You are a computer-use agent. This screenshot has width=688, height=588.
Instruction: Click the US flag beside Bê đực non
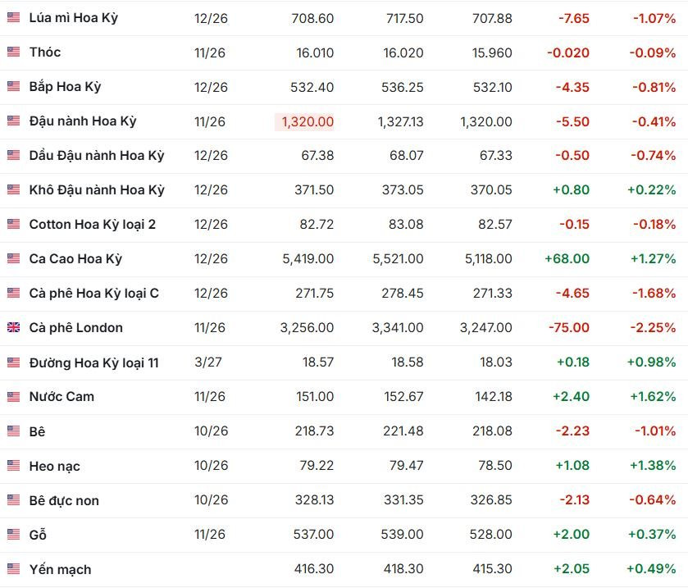pyautogui.click(x=14, y=499)
